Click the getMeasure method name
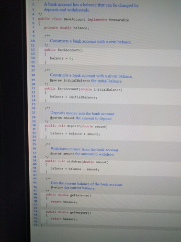Screen dimensions: 181x242 tap(79, 213)
